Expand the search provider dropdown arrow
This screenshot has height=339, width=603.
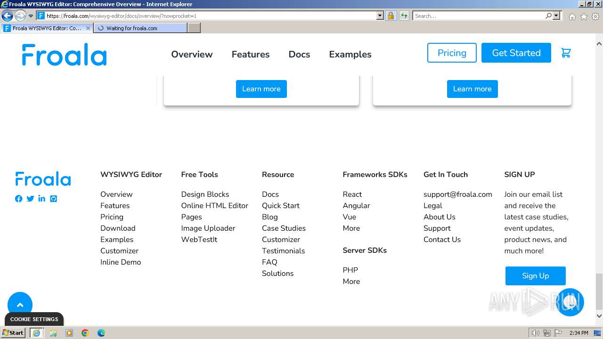click(x=556, y=16)
